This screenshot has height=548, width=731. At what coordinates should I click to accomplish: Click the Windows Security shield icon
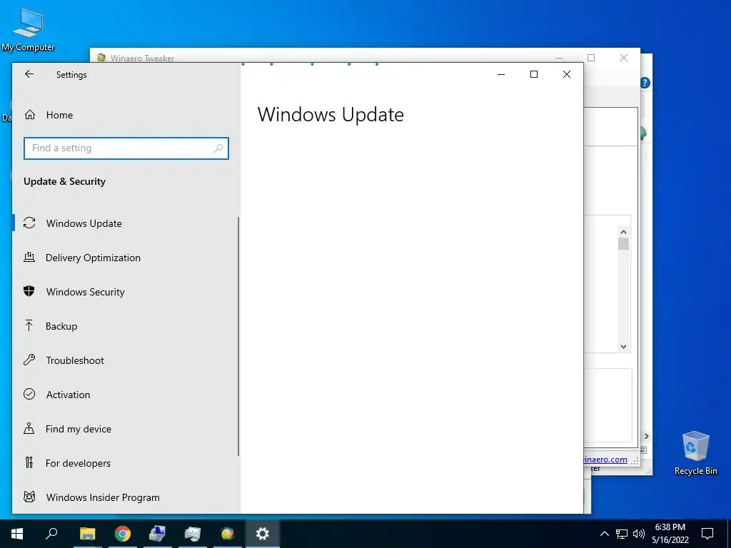pos(29,292)
